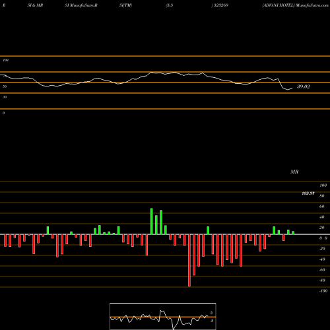Click the (5,5 parameter text in header

point(170,5)
